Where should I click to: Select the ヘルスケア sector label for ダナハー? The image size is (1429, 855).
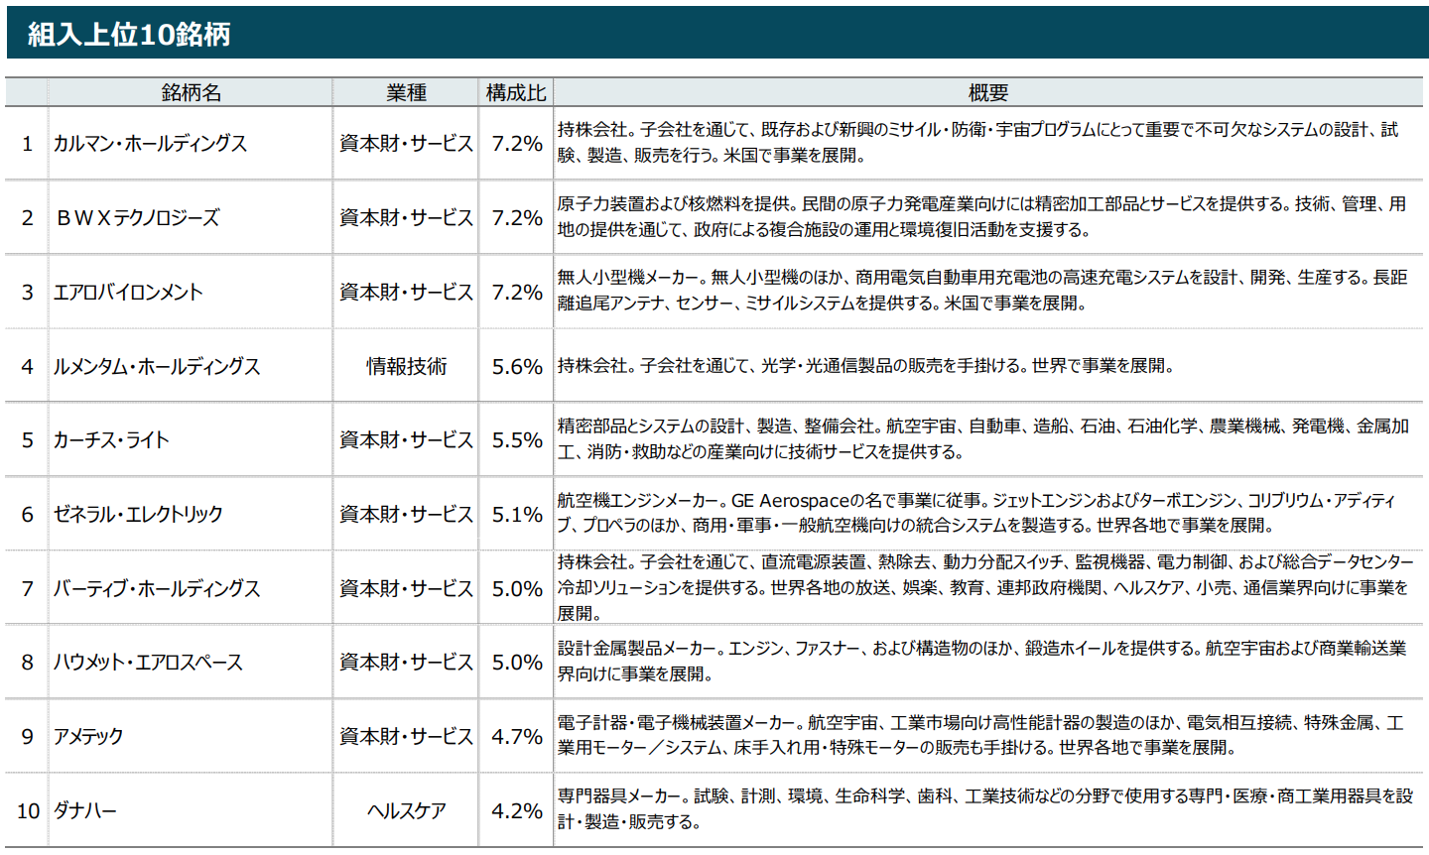406,809
